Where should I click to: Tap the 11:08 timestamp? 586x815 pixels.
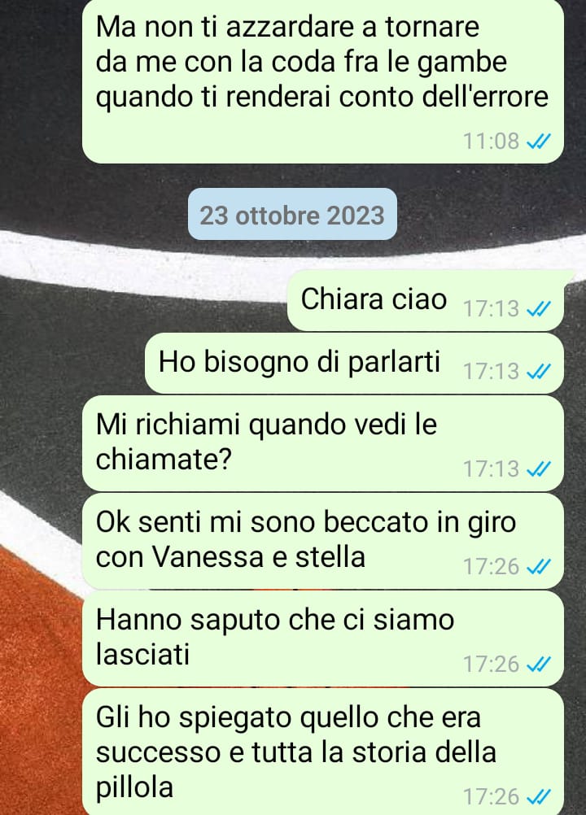click(492, 142)
